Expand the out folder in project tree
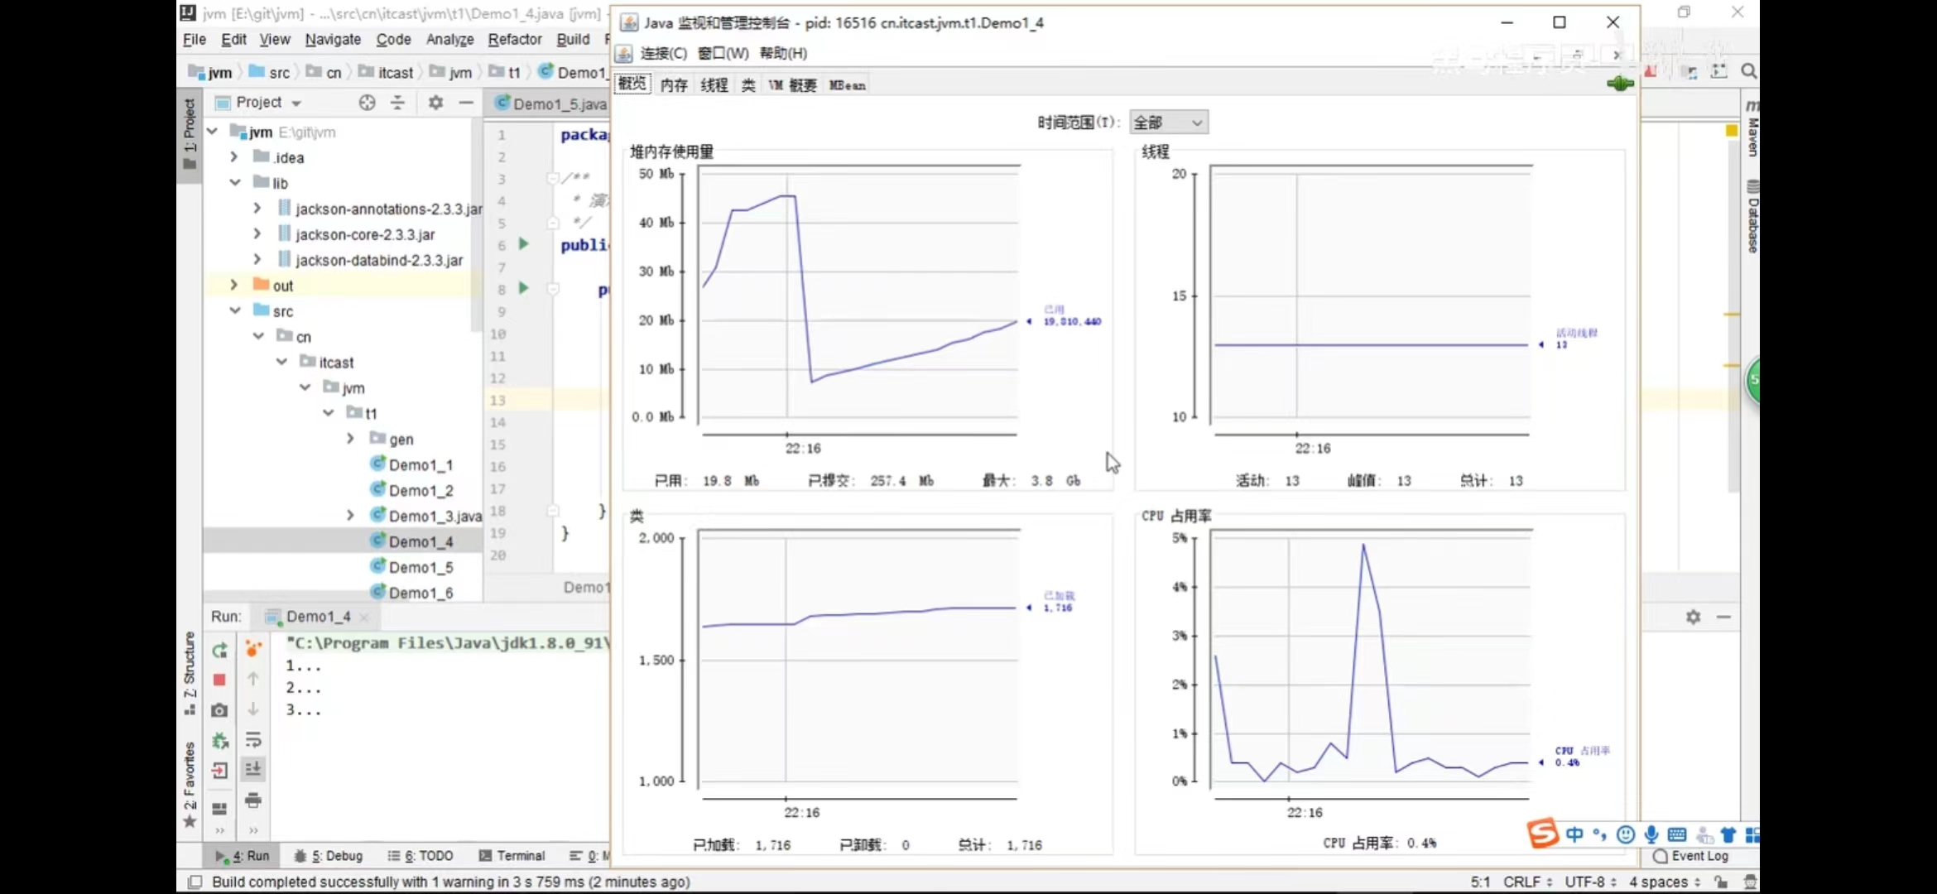 pyautogui.click(x=234, y=285)
